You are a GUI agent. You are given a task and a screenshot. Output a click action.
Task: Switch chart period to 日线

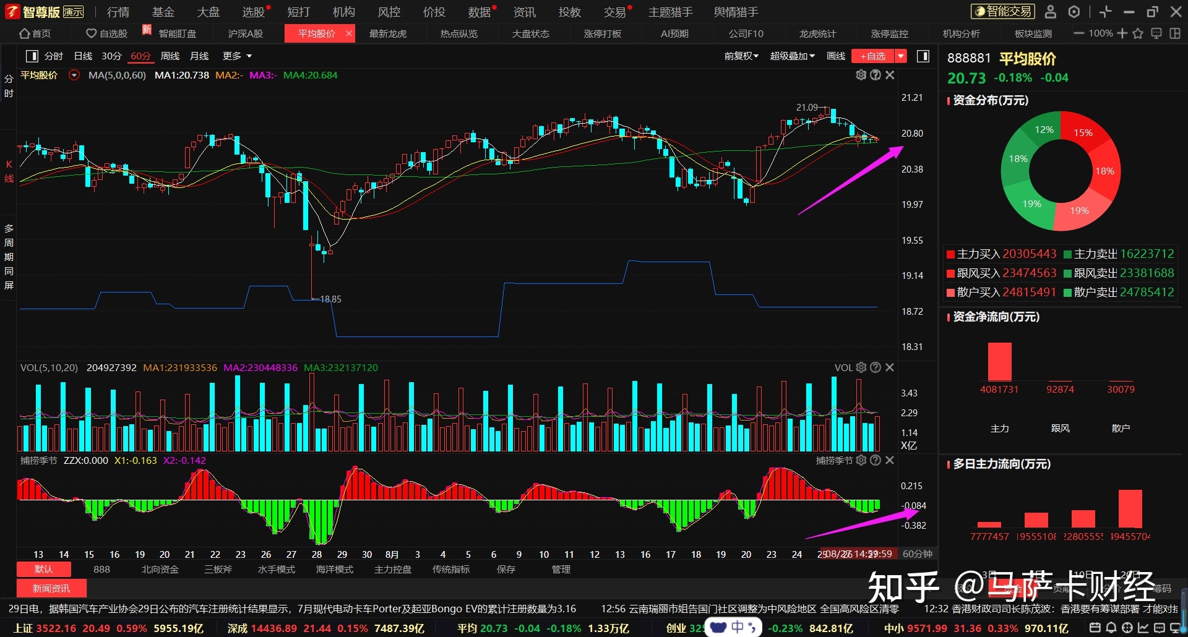(x=83, y=56)
